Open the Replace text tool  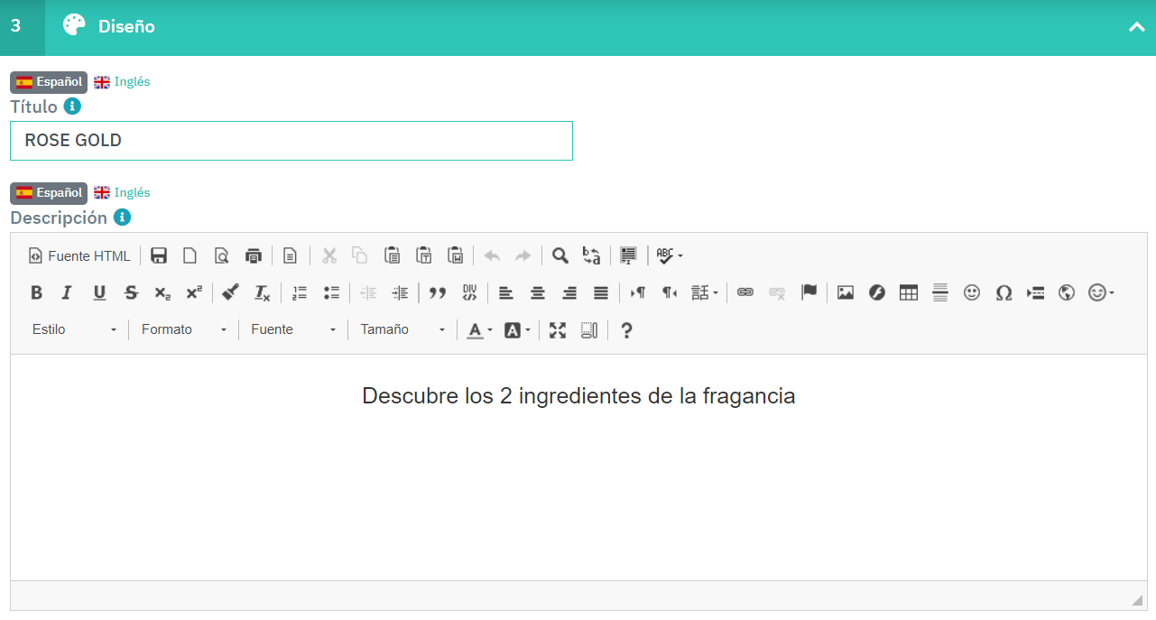click(x=592, y=255)
